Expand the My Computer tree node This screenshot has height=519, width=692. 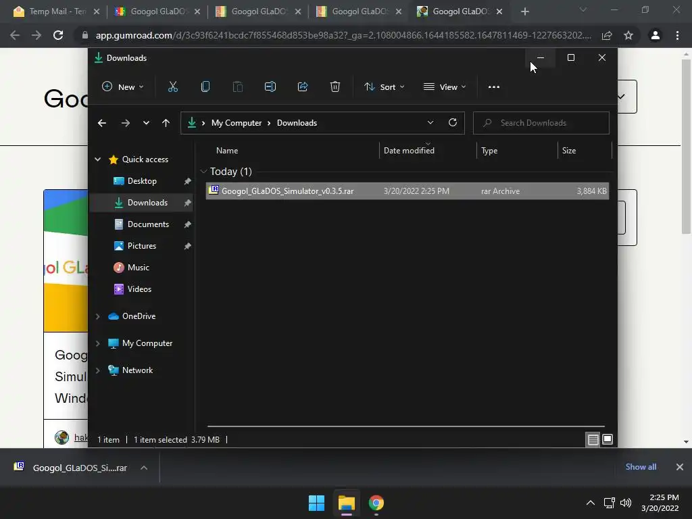97,343
